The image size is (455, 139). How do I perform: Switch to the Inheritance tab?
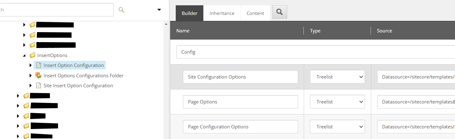tap(222, 13)
